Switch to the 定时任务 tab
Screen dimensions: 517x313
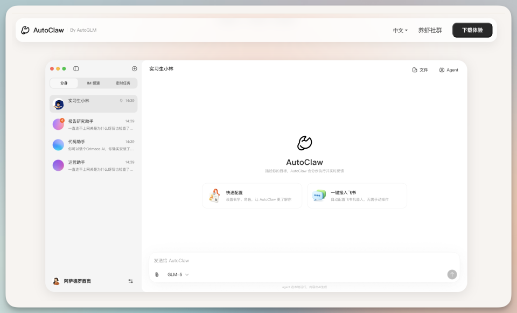(122, 83)
